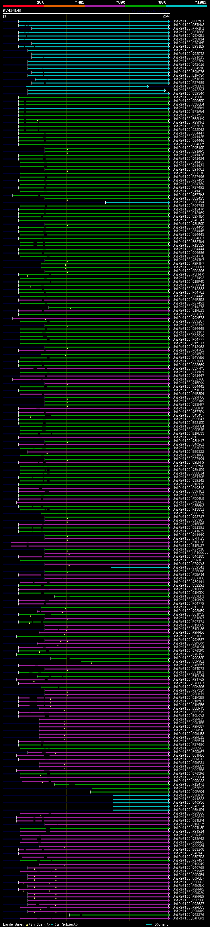The height and width of the screenshot is (927, 210).
Task: Select label UniRef100_Q32291
Action: 188,585
